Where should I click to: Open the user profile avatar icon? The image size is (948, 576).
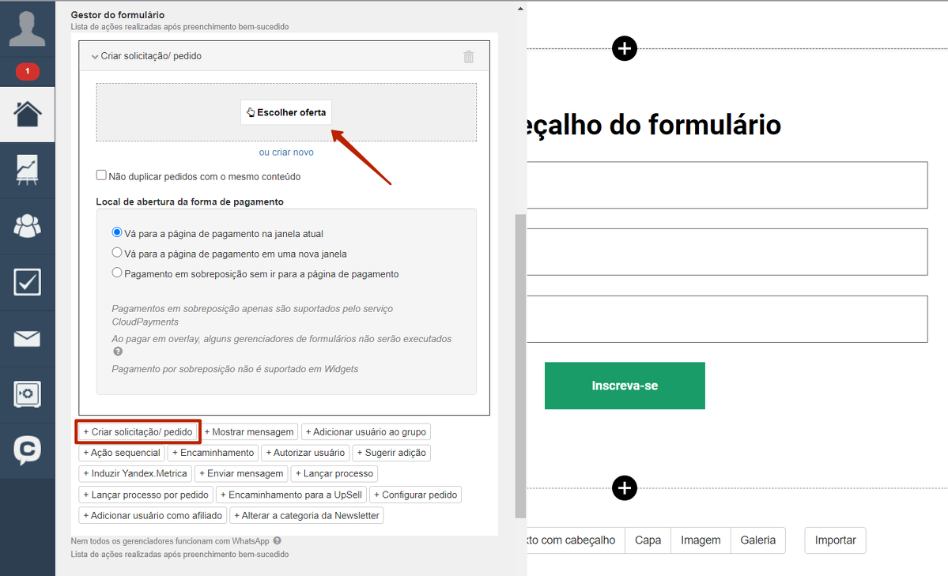tap(27, 28)
